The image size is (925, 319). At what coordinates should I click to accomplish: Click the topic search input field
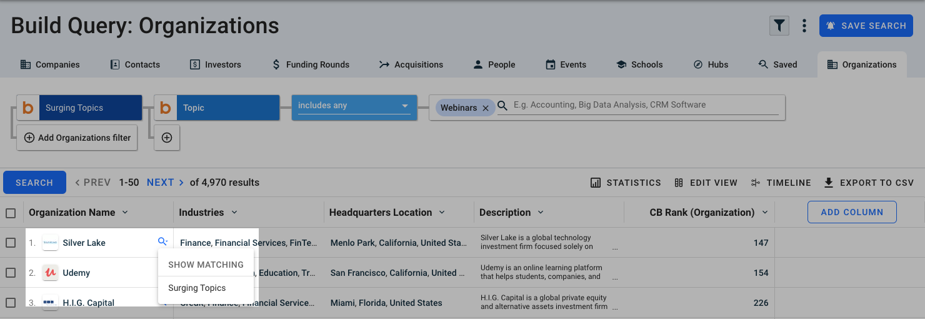(x=646, y=105)
